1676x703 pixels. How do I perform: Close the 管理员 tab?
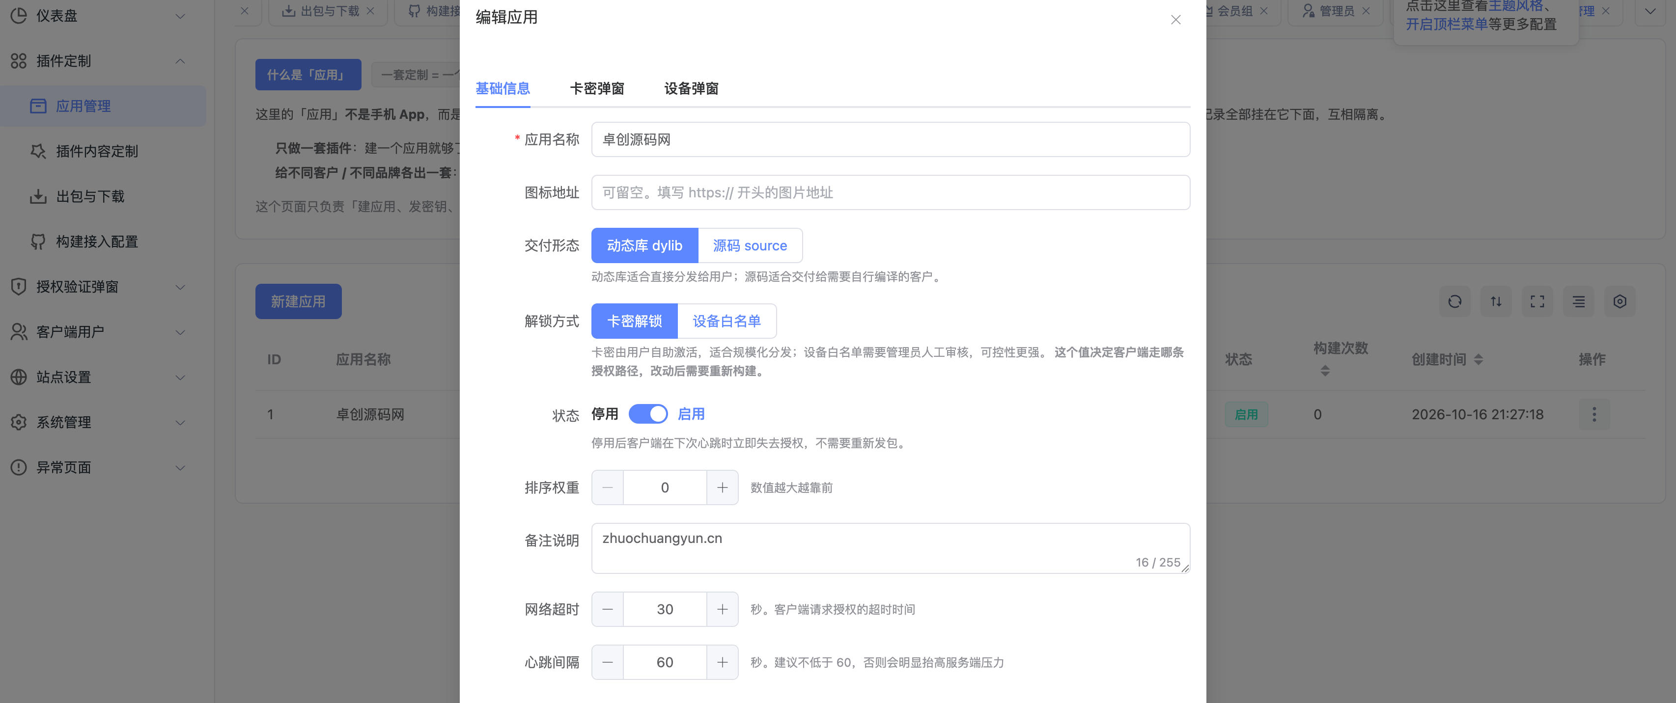pyautogui.click(x=1366, y=11)
